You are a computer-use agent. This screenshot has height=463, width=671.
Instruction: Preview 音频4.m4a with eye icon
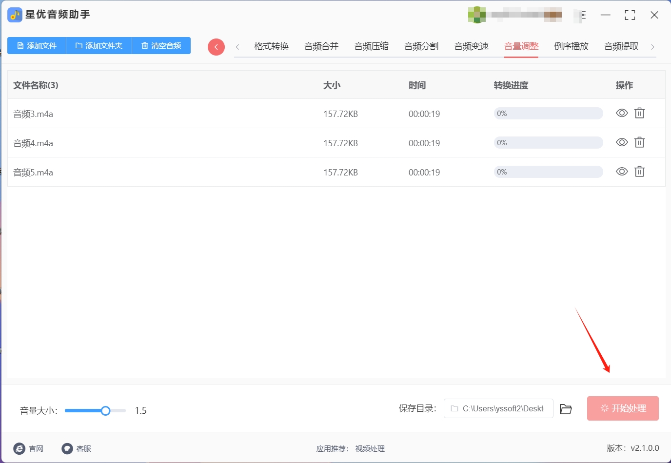click(622, 142)
